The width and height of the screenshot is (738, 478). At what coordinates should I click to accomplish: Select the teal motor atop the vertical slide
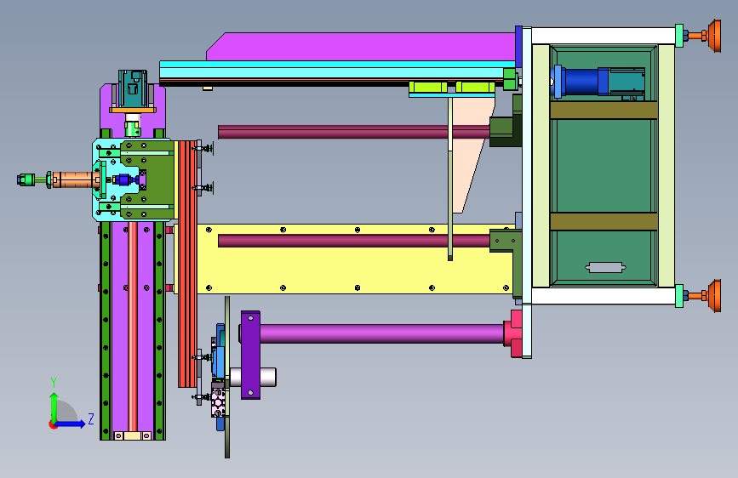[132, 88]
